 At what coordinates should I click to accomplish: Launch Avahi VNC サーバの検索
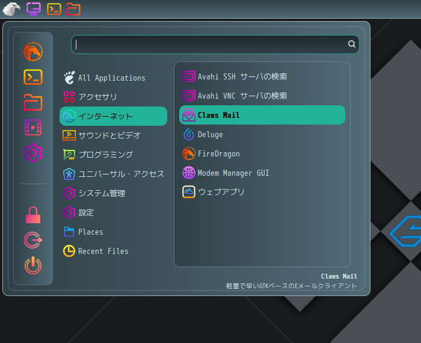262,96
